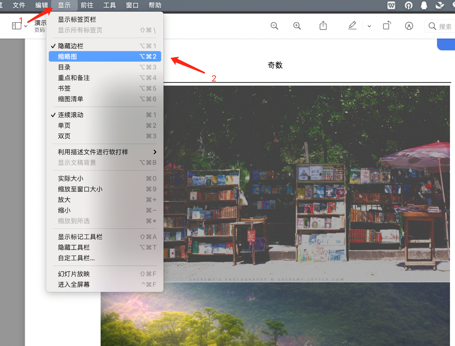Click the zoom in magnifier icon
Screen dimensions: 455x346
pos(297,25)
